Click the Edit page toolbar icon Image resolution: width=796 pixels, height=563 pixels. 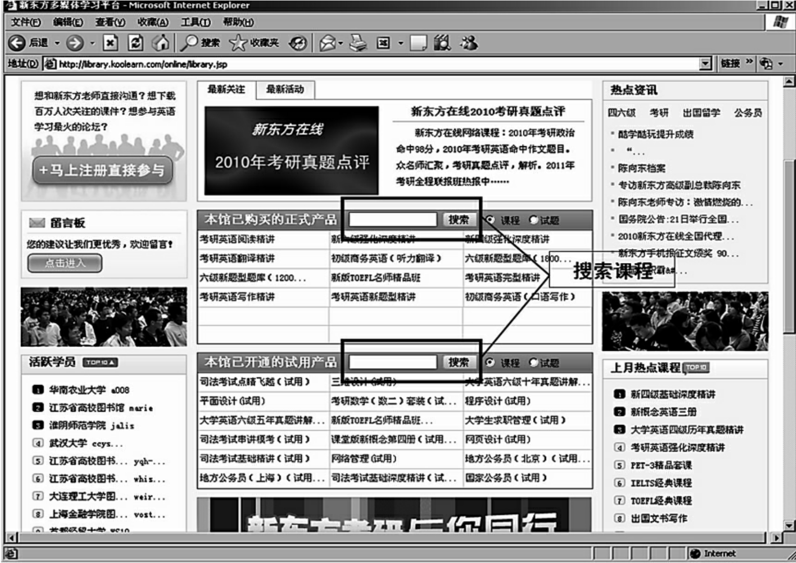click(383, 43)
